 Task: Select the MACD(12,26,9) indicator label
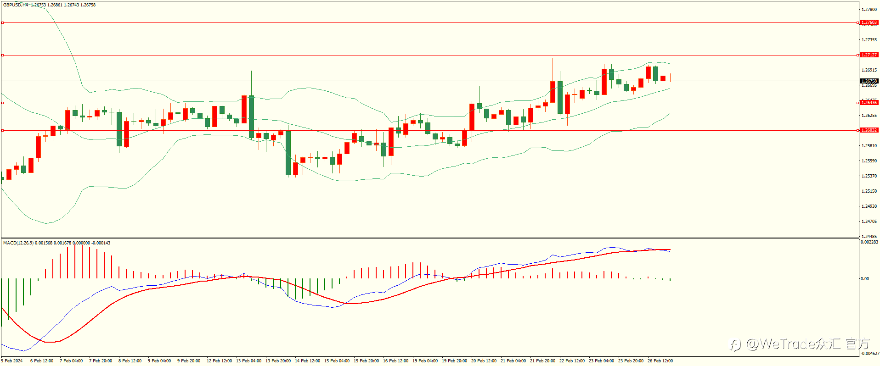(18, 243)
